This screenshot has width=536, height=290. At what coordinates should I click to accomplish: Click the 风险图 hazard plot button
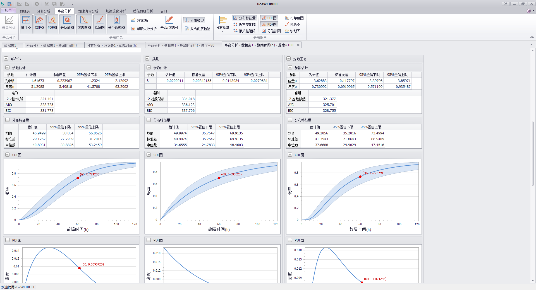99,24
